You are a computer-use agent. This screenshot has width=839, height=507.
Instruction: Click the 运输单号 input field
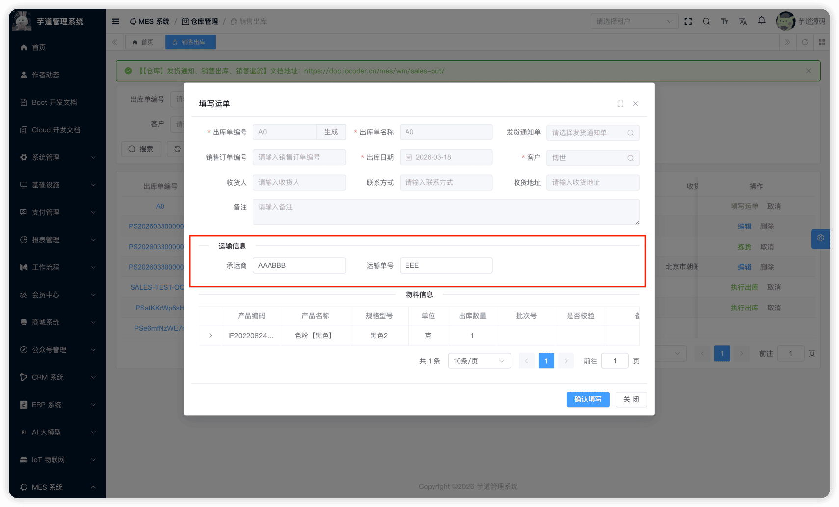445,265
